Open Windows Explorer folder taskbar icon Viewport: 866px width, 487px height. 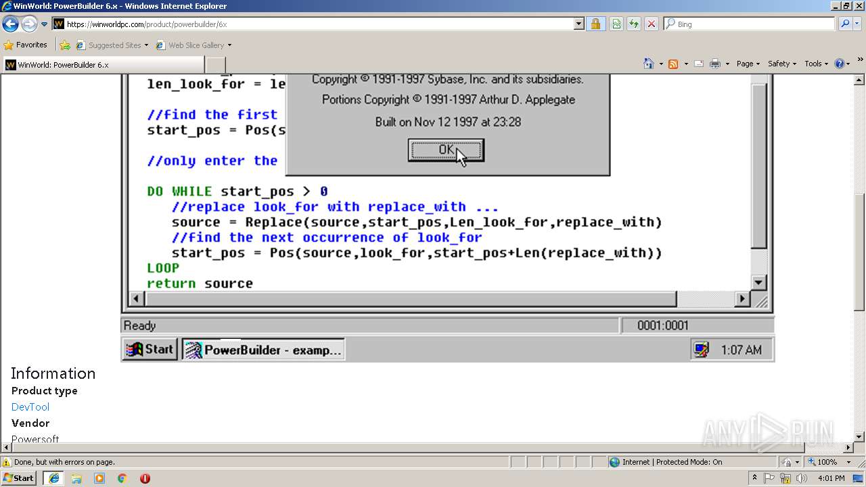[76, 478]
